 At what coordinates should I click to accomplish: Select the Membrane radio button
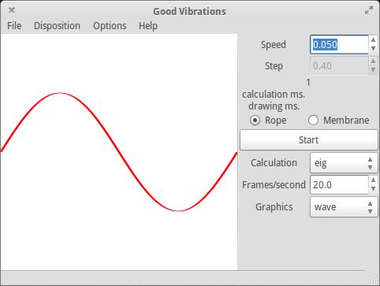click(313, 121)
